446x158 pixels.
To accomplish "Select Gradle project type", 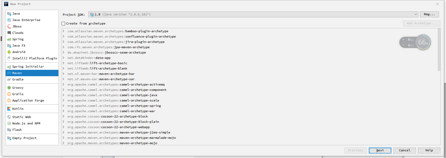I will coord(32,79).
